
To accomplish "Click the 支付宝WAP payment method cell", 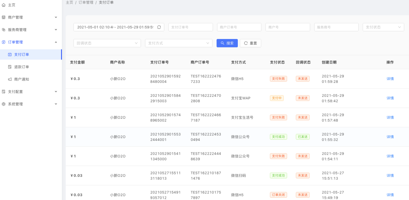I will tap(241, 98).
